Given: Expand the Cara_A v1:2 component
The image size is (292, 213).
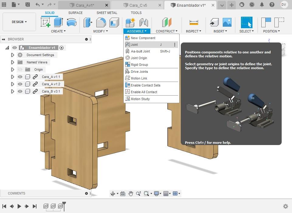Looking at the screenshot, I should 12,84.
